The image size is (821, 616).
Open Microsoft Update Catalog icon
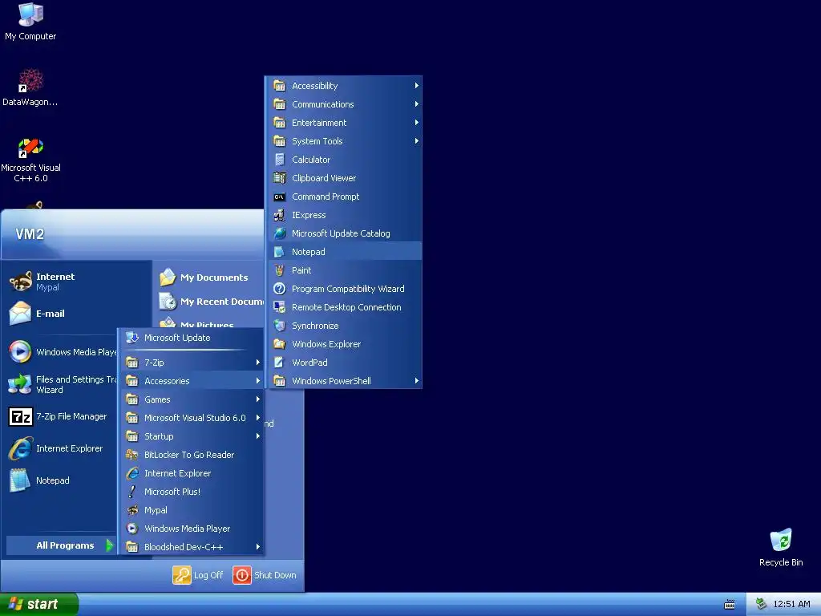280,233
